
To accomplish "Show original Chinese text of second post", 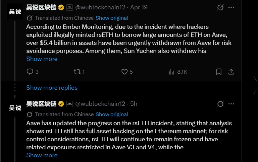I will pyautogui.click(x=111, y=114).
